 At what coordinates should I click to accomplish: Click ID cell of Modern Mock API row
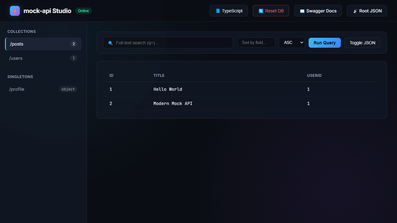111,103
